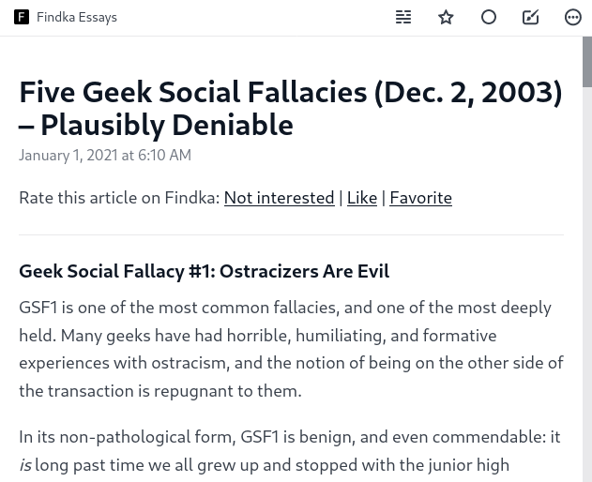Click the vertical scrollbar thumb
This screenshot has width=592, height=482.
point(587,62)
